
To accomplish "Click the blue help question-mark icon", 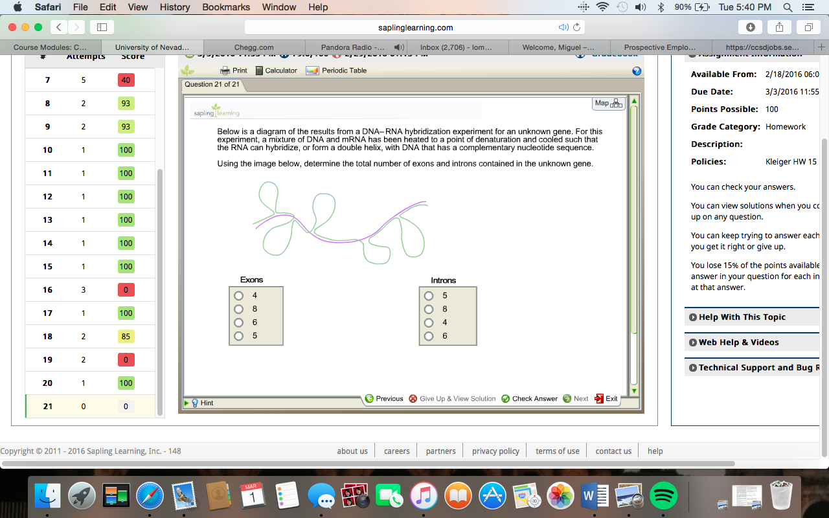I will click(637, 71).
